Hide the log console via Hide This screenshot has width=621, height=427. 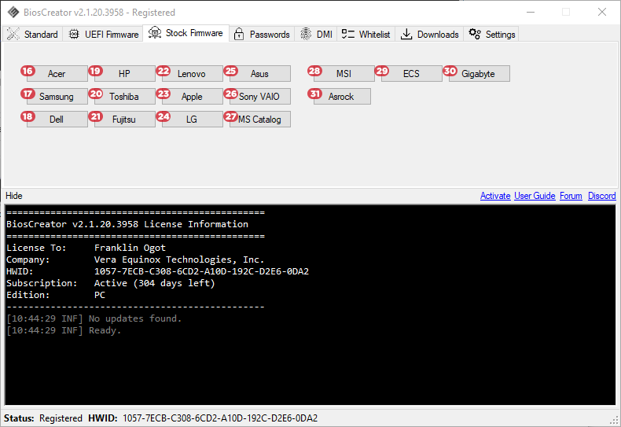click(14, 196)
